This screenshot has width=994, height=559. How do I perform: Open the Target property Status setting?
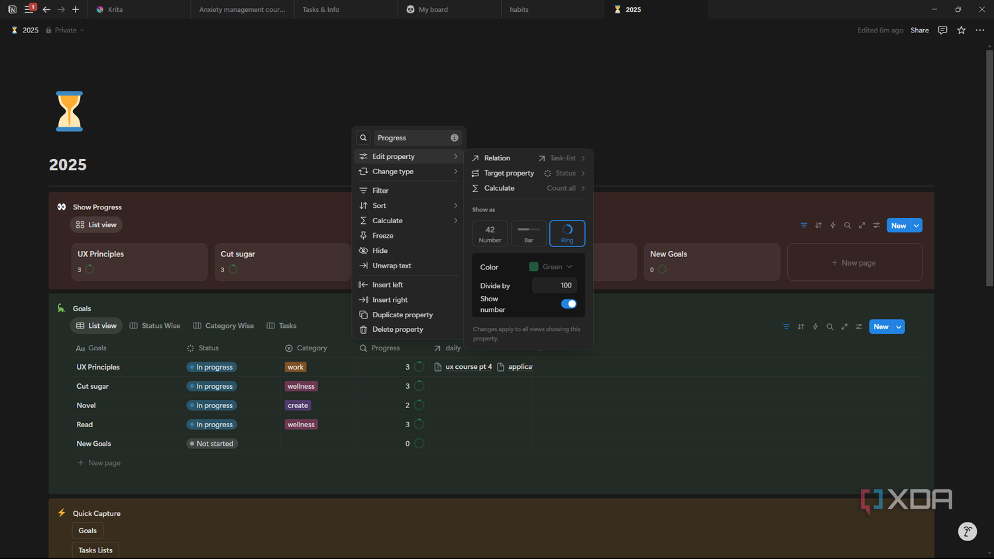528,174
